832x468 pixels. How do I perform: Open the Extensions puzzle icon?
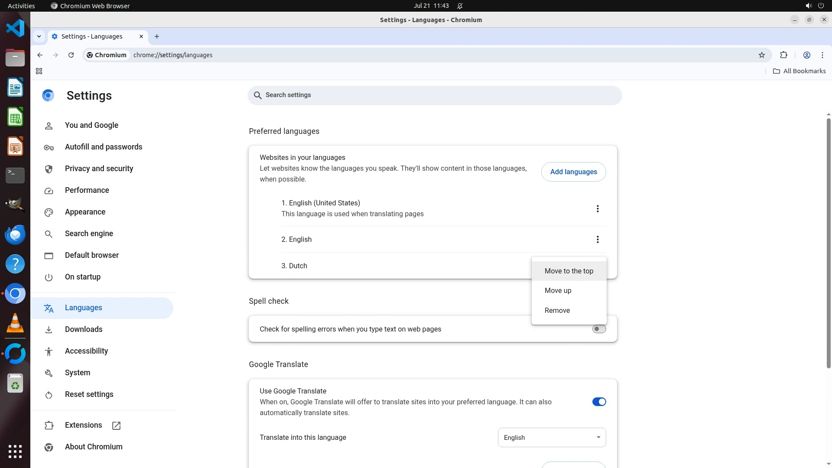[783, 55]
